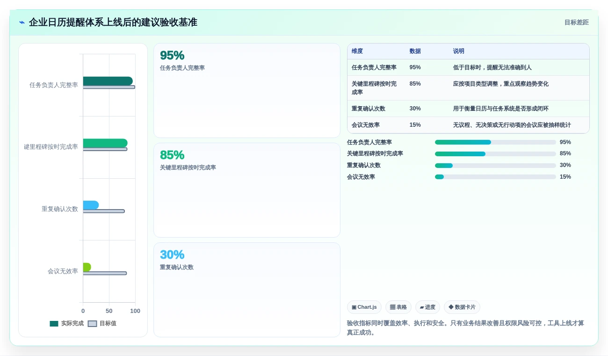
Task: Click the lime 会议无效率 actual bar in chart
Action: [x=87, y=267]
